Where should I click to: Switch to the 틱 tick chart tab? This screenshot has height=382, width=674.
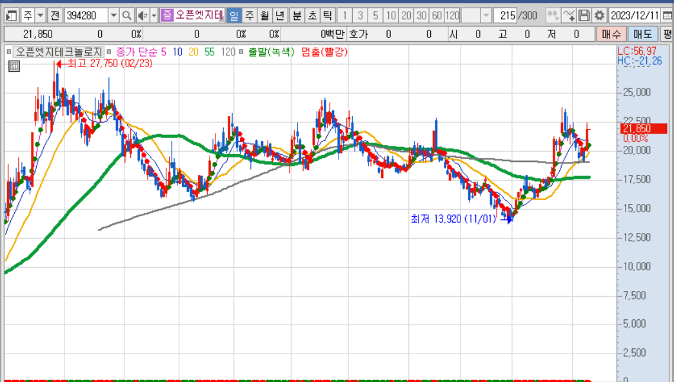(327, 16)
